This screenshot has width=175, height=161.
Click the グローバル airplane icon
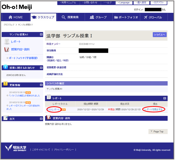[145, 17]
